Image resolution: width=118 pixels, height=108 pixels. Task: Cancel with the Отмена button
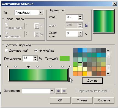point(82,100)
